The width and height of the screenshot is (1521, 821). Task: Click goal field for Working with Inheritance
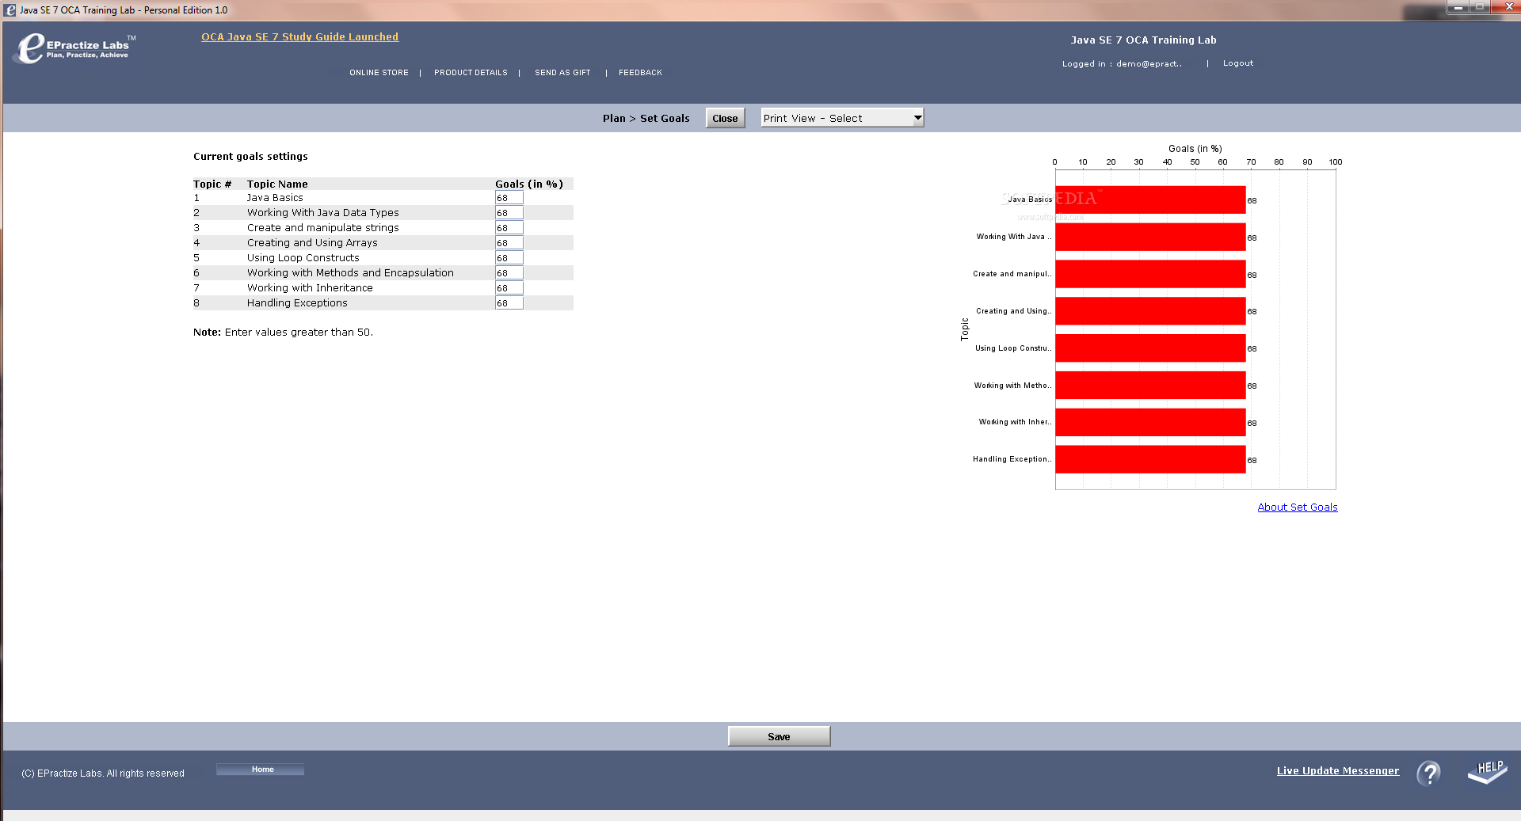[509, 288]
